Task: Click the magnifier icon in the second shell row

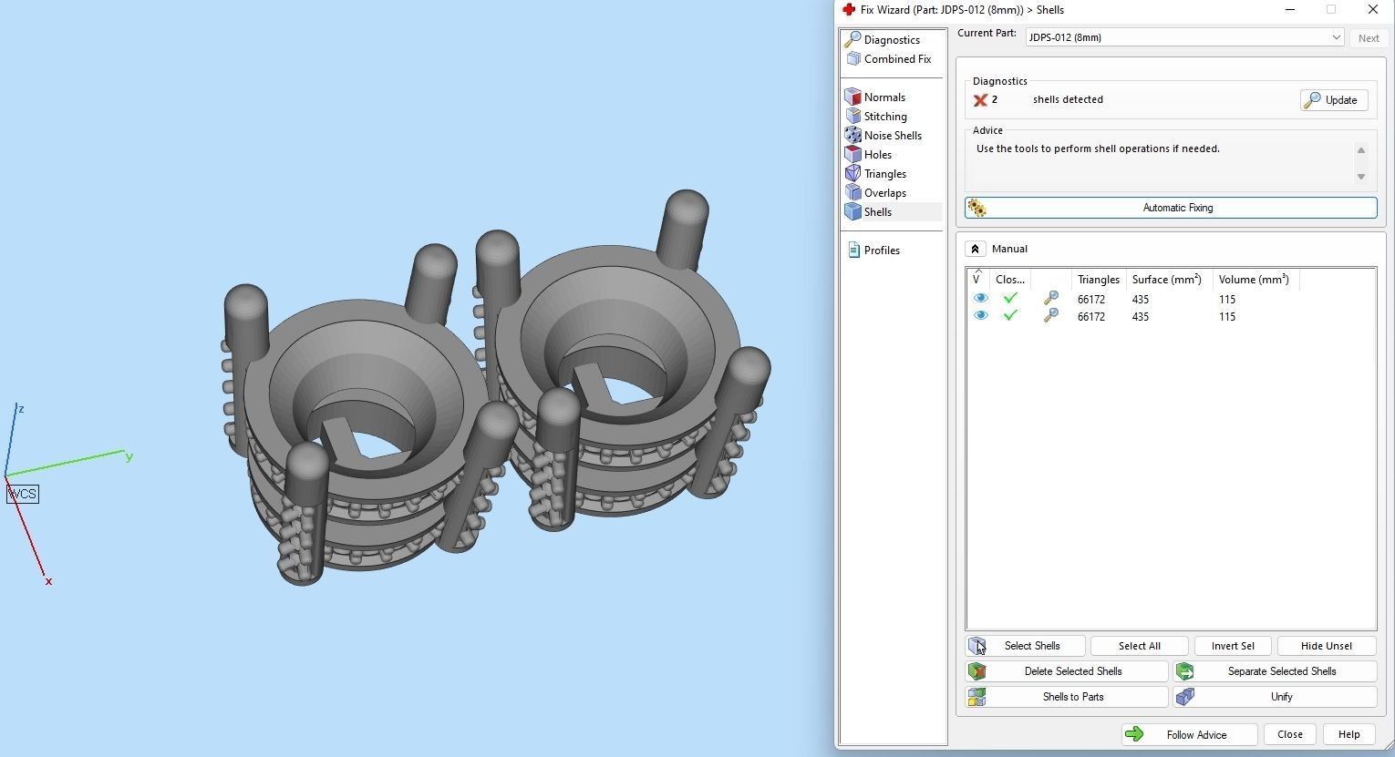Action: (x=1051, y=316)
